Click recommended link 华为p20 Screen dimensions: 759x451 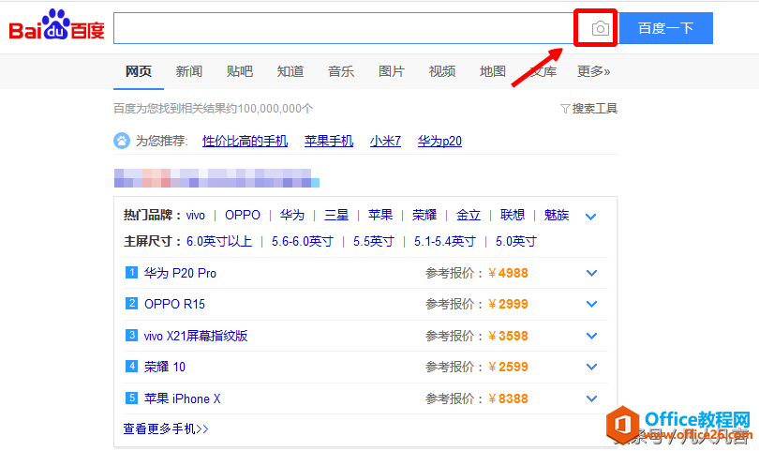[x=439, y=141]
